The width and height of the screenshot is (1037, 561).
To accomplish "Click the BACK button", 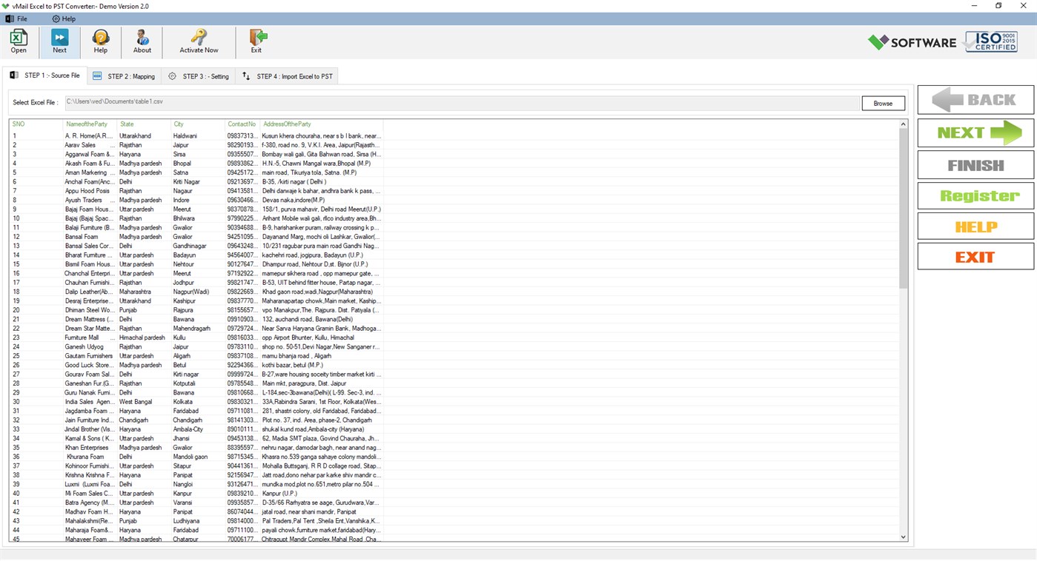I will (975, 99).
